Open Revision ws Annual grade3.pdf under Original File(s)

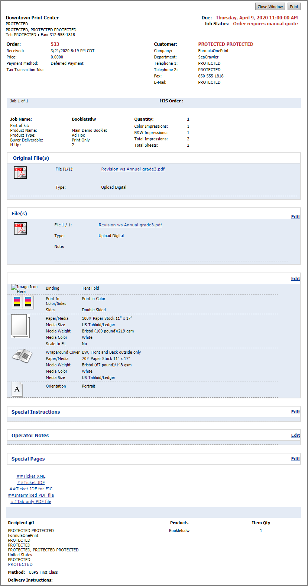click(133, 169)
